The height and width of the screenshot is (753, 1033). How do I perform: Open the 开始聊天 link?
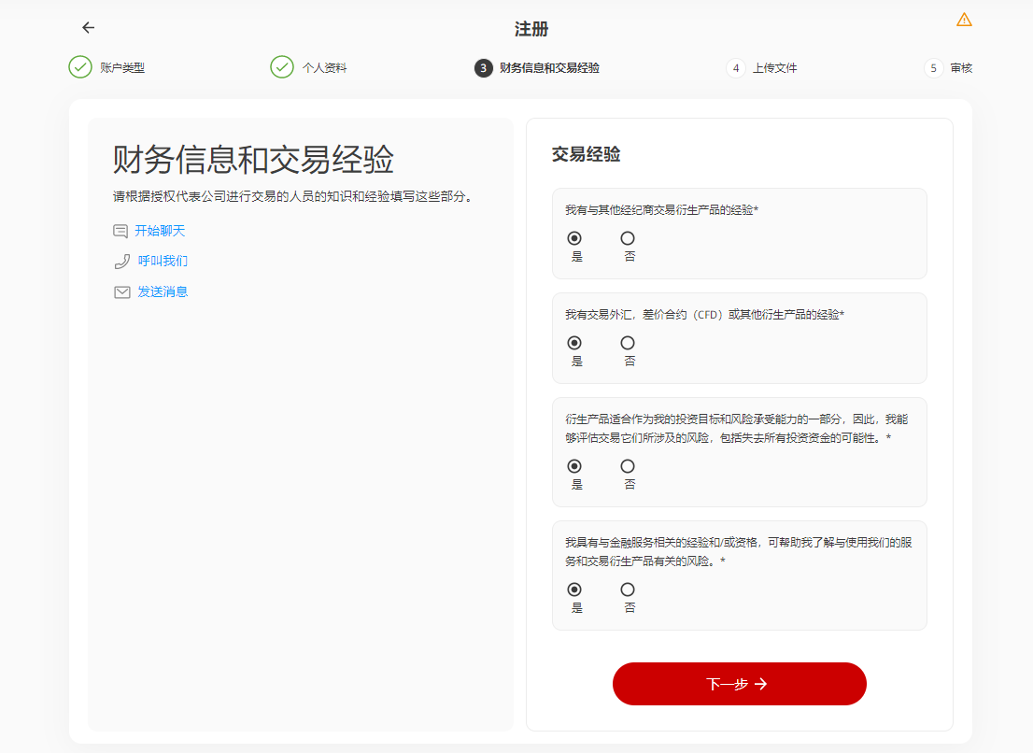point(160,231)
